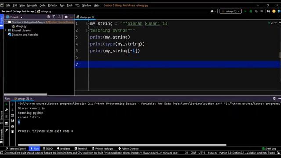Open the File menu
The image size is (281, 158).
8,5
